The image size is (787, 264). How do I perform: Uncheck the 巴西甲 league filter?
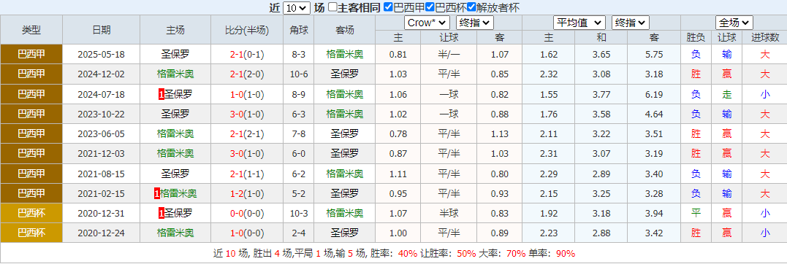tap(388, 7)
